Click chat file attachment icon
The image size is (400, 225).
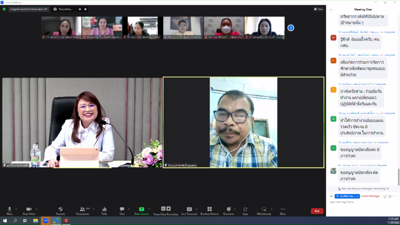coord(385,196)
